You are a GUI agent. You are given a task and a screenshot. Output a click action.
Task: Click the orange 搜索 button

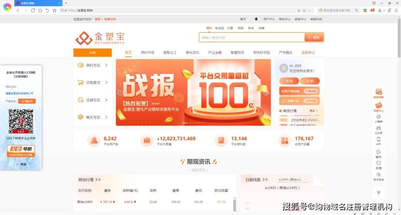tap(314, 37)
